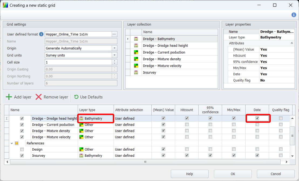Click the Help button

[189, 174]
